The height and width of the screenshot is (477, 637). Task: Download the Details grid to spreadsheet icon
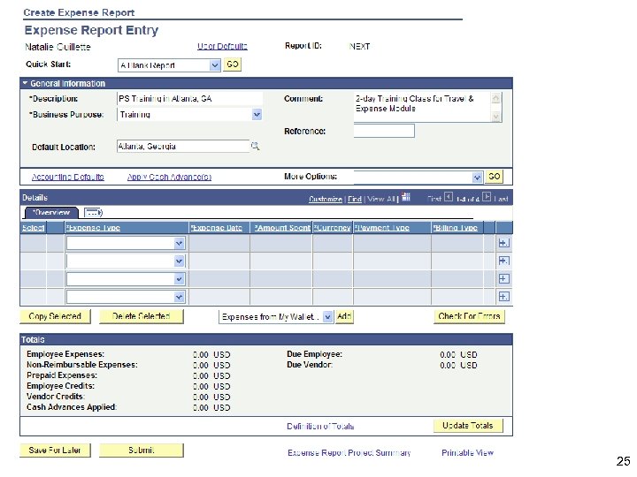406,197
